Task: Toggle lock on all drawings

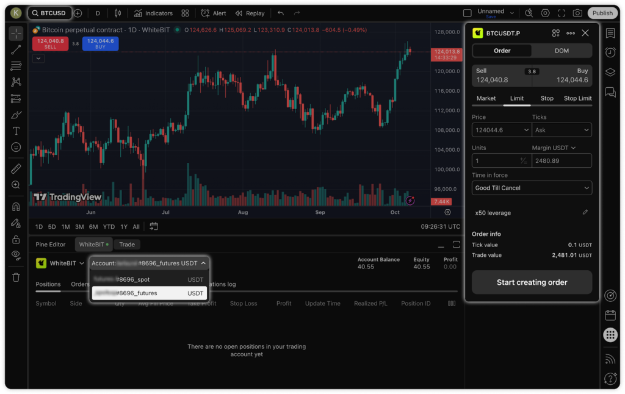Action: pyautogui.click(x=15, y=239)
